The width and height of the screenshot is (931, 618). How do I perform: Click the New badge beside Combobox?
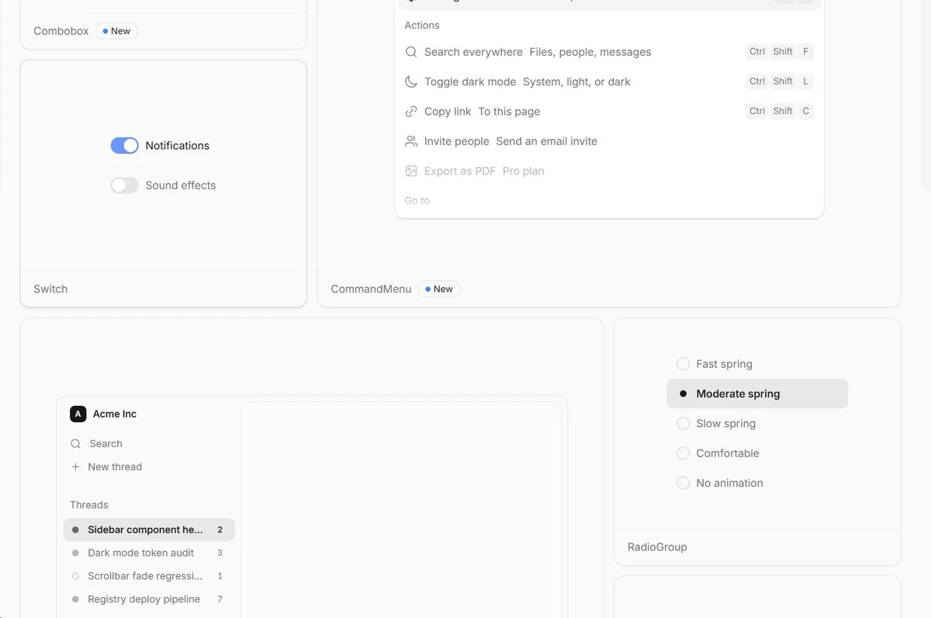[x=116, y=31]
